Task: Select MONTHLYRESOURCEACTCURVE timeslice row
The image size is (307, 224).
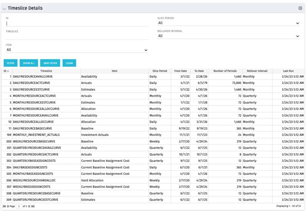Action: 153,96
